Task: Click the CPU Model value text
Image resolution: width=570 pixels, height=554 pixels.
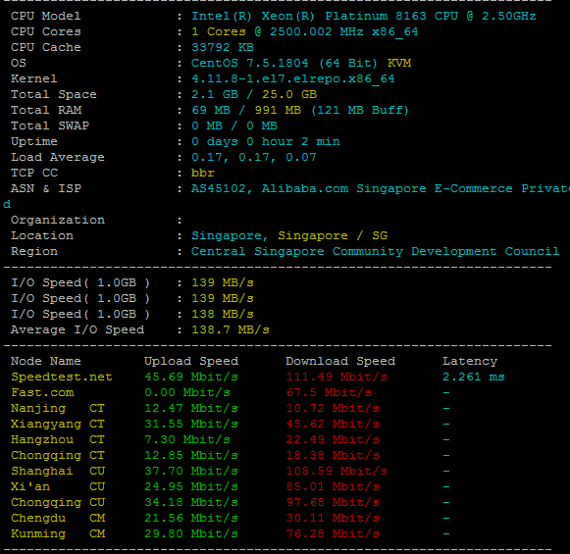Action: (x=364, y=16)
